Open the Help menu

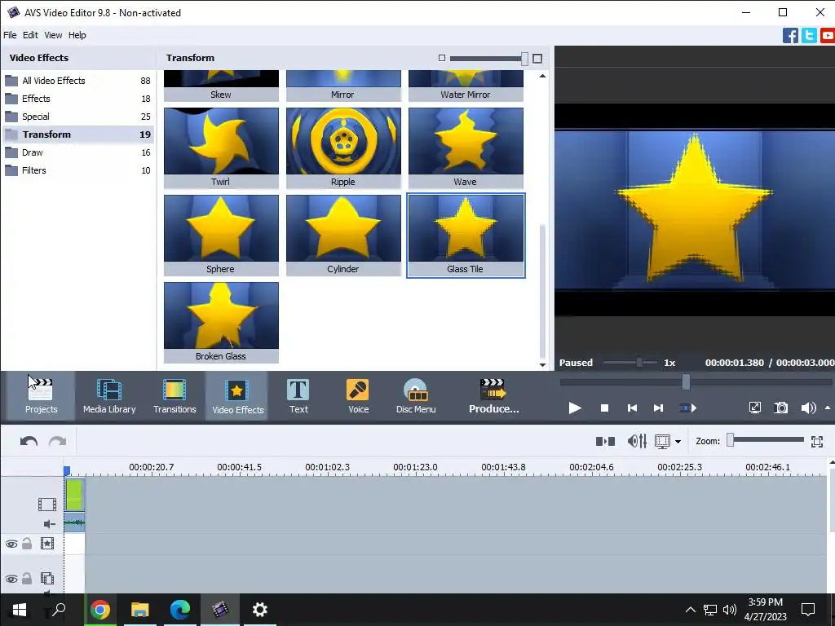pos(77,35)
